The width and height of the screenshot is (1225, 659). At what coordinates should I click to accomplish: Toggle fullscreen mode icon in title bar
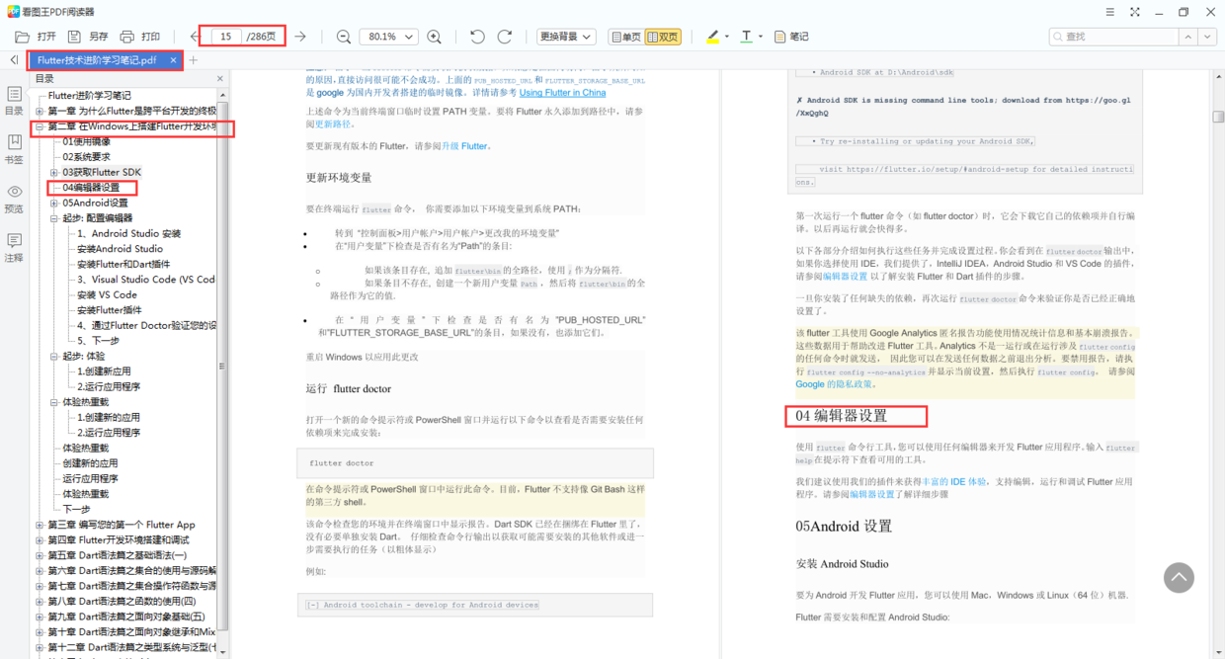pos(1134,12)
